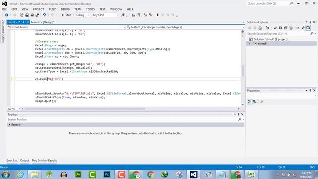Viewport: 318px width, 179px height.
Task: Open the TOOLS menu
Action: [x=90, y=9]
